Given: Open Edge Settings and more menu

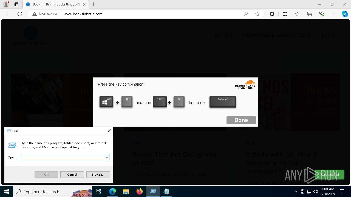Looking at the screenshot, I should [333, 14].
